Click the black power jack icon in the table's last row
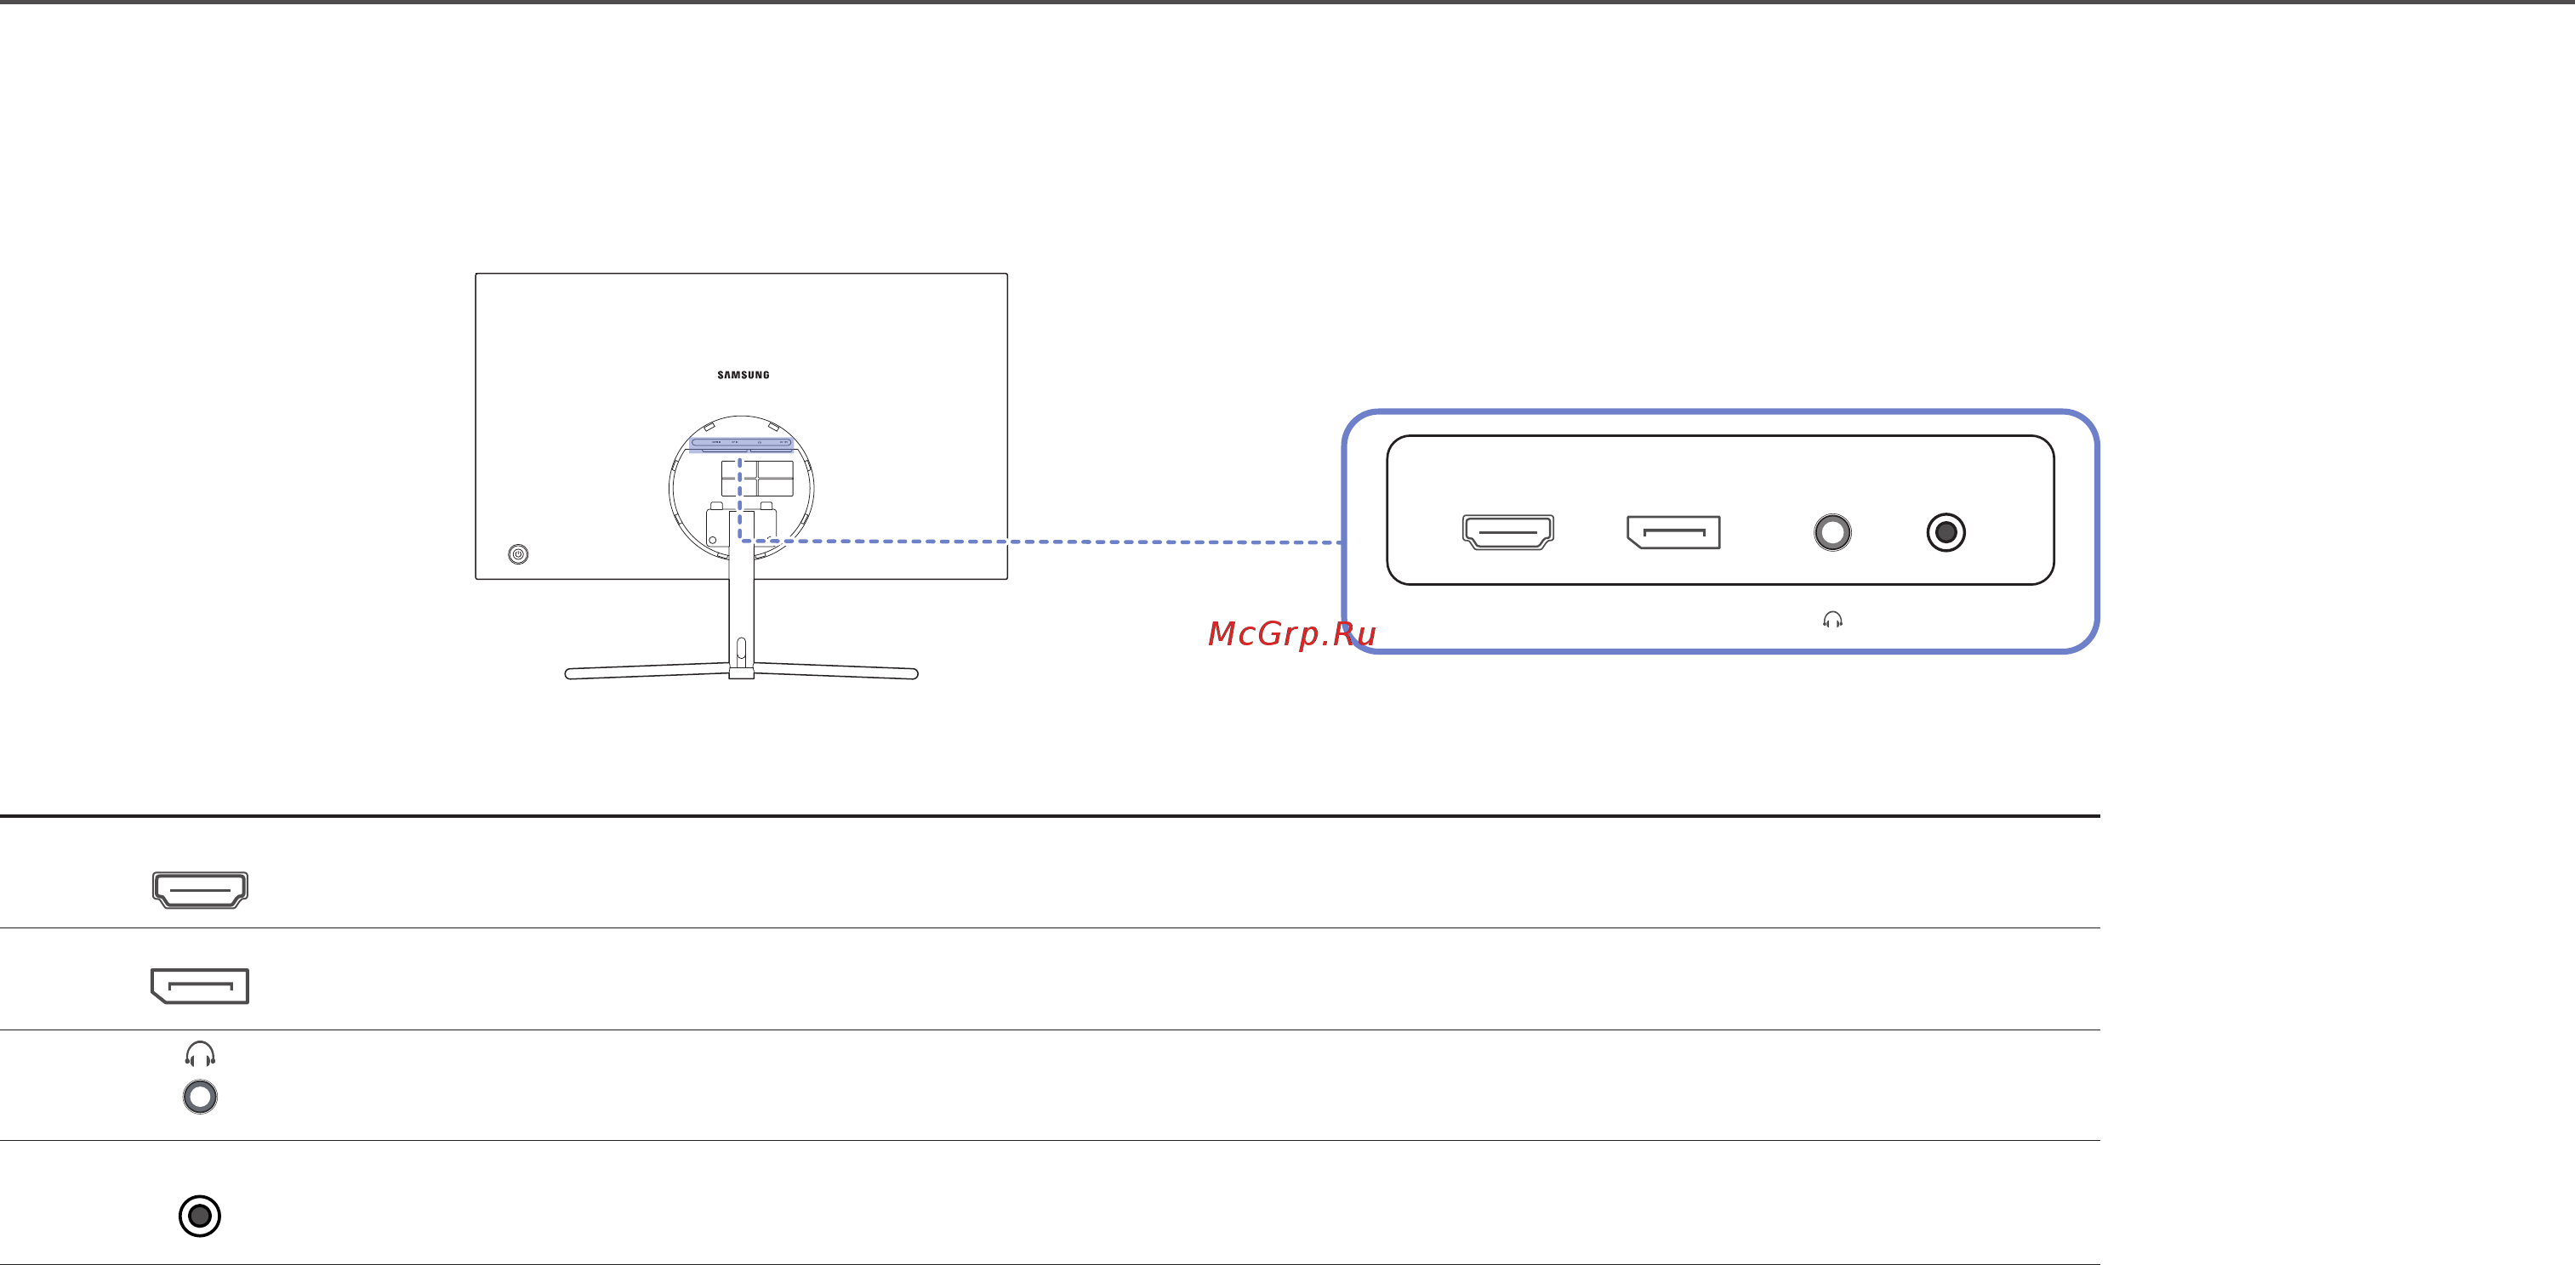 pos(200,1216)
